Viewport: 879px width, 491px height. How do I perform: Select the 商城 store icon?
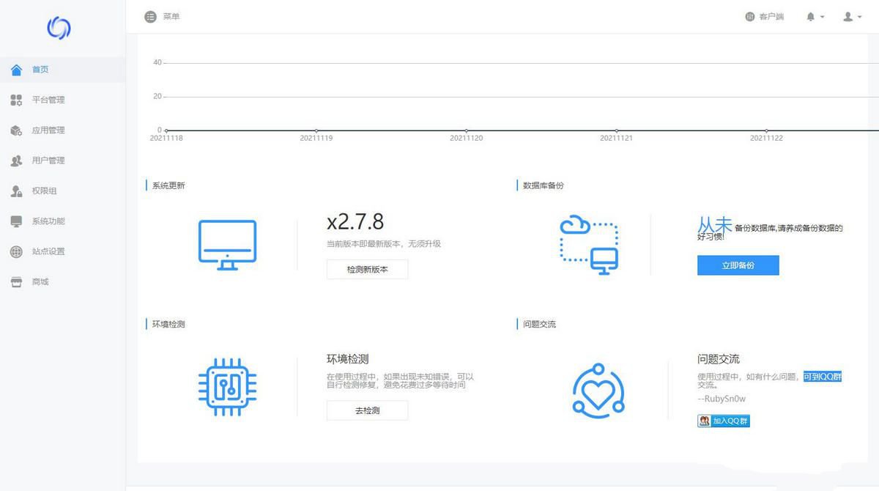coord(16,281)
